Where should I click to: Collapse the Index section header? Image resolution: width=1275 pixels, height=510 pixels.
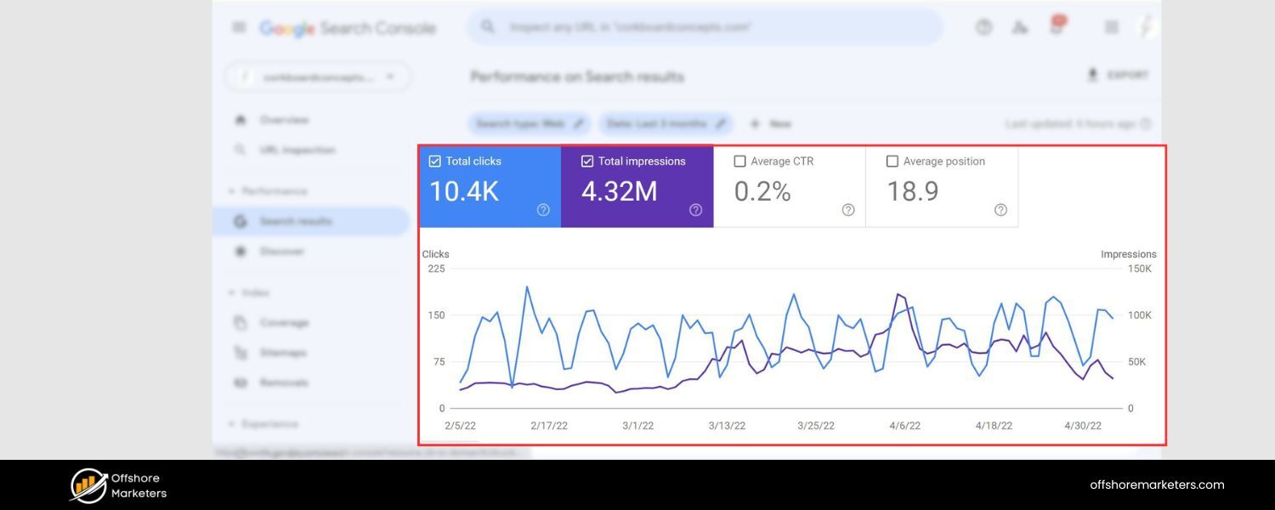tap(252, 292)
